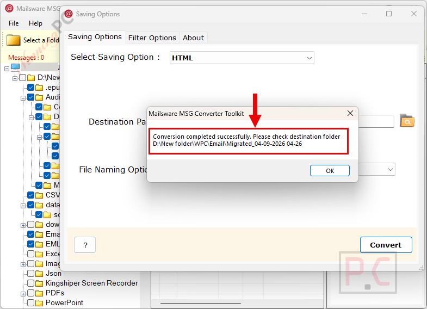Expand the PDFs folder node

(x=23, y=294)
